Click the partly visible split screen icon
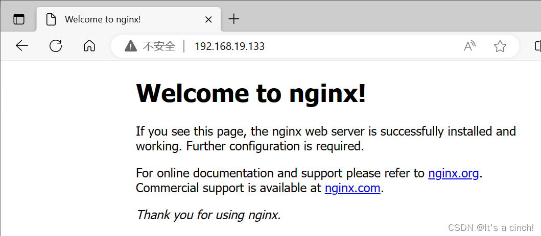The height and width of the screenshot is (236, 541). [x=537, y=46]
